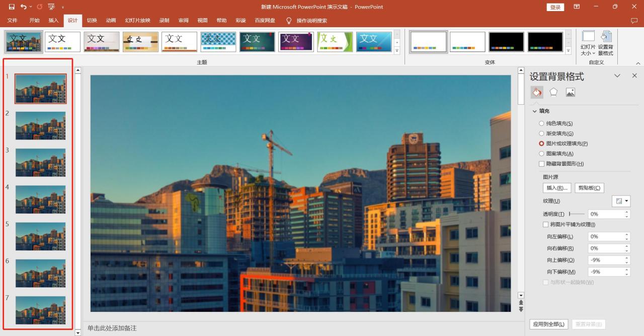The image size is (644, 336).
Task: Select slide 4 thumbnail
Action: (40, 199)
